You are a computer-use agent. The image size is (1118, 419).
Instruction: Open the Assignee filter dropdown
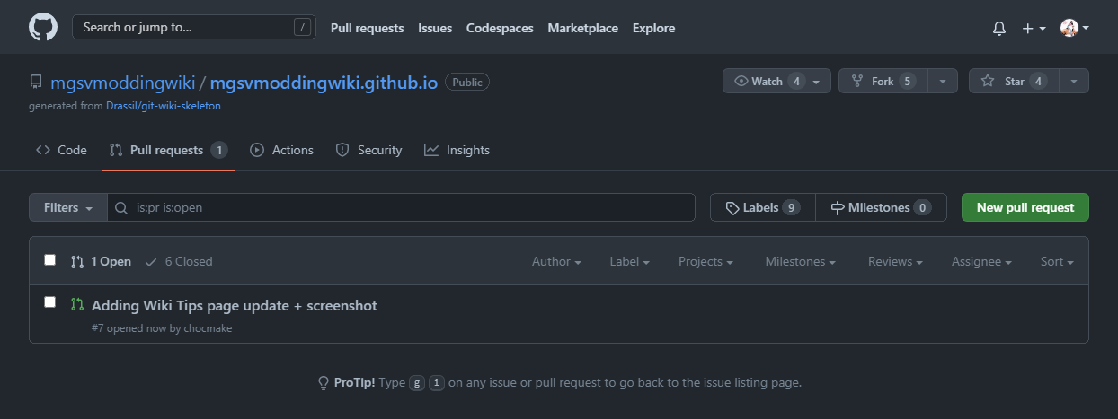(x=981, y=261)
